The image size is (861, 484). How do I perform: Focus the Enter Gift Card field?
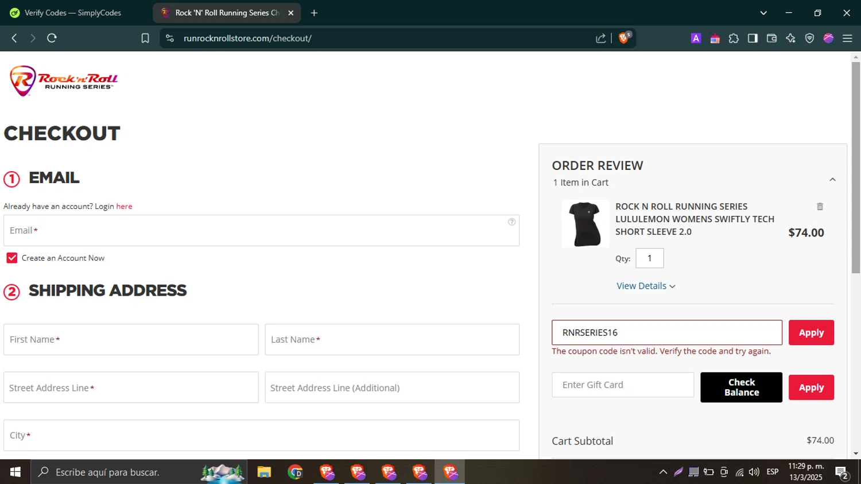[x=623, y=385]
